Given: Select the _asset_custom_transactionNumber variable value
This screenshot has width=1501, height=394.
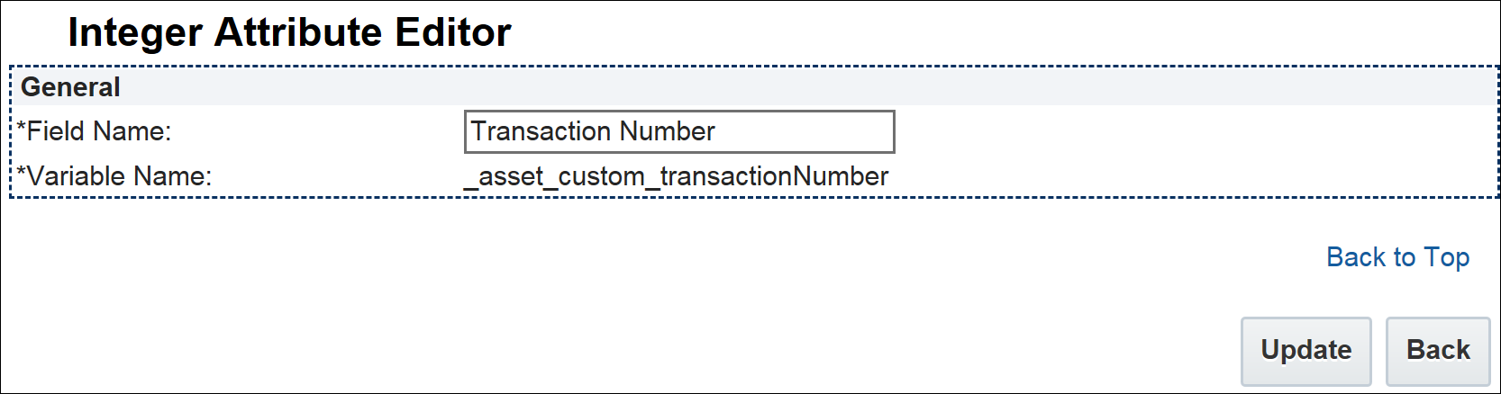Looking at the screenshot, I should point(676,176).
